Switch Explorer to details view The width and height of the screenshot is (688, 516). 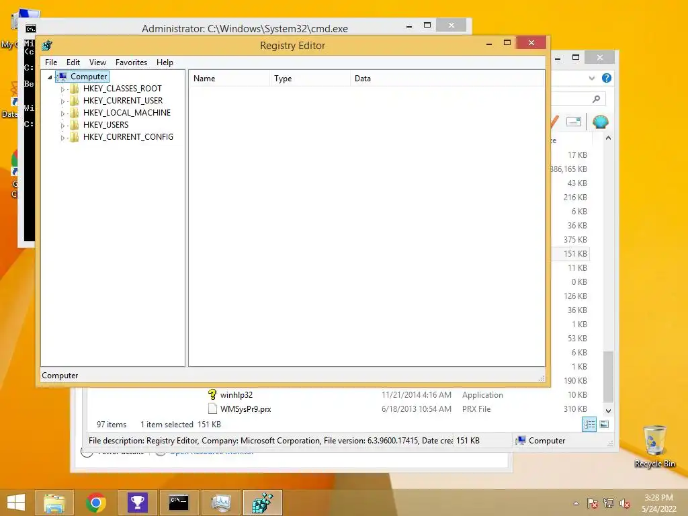pyautogui.click(x=589, y=425)
